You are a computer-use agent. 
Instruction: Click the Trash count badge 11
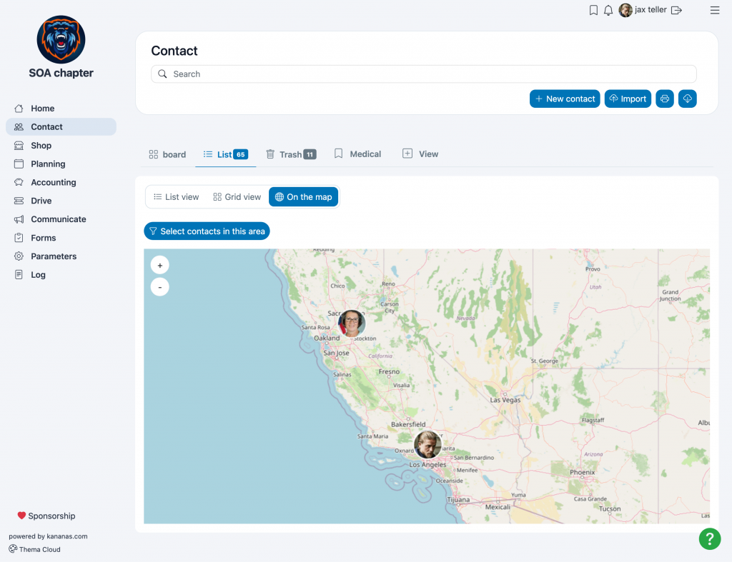coord(310,154)
